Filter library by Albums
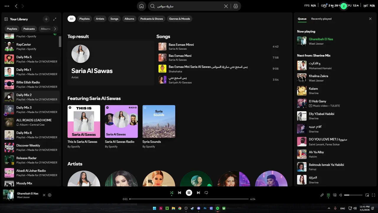This screenshot has width=378, height=213. click(45, 29)
